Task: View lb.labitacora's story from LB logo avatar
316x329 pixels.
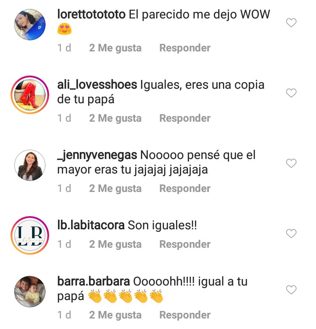Action: [x=30, y=235]
